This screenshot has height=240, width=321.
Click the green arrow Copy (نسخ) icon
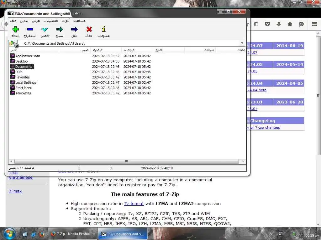59,29
